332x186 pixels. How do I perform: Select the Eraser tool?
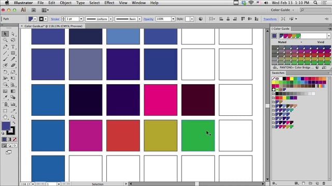(x=13, y=66)
